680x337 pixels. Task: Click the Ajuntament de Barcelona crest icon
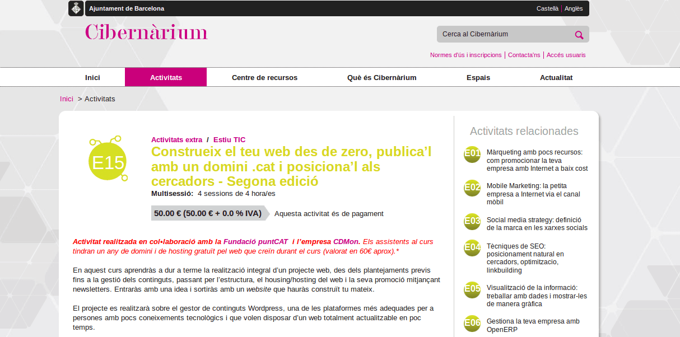click(x=77, y=8)
